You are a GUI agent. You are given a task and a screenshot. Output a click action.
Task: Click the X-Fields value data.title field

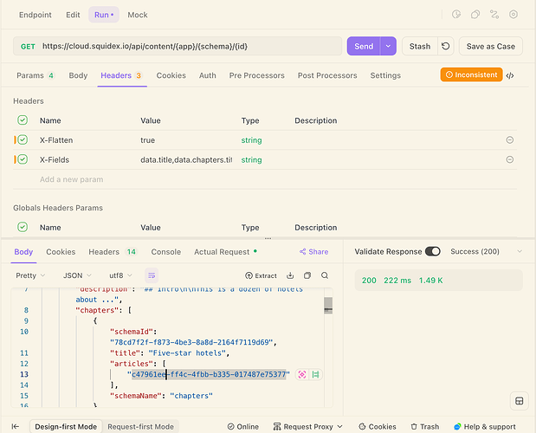click(x=186, y=160)
